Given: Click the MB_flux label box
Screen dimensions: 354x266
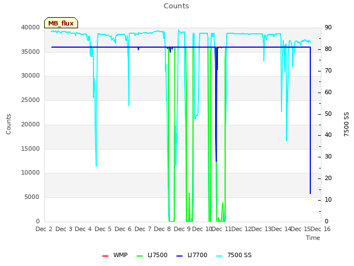Looking at the screenshot, I should click(x=61, y=23).
